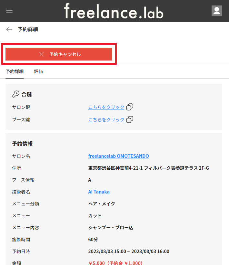229x265 pixels.
Task: Open the ブース鍵 こちらをクリック link
Action: coord(106,119)
